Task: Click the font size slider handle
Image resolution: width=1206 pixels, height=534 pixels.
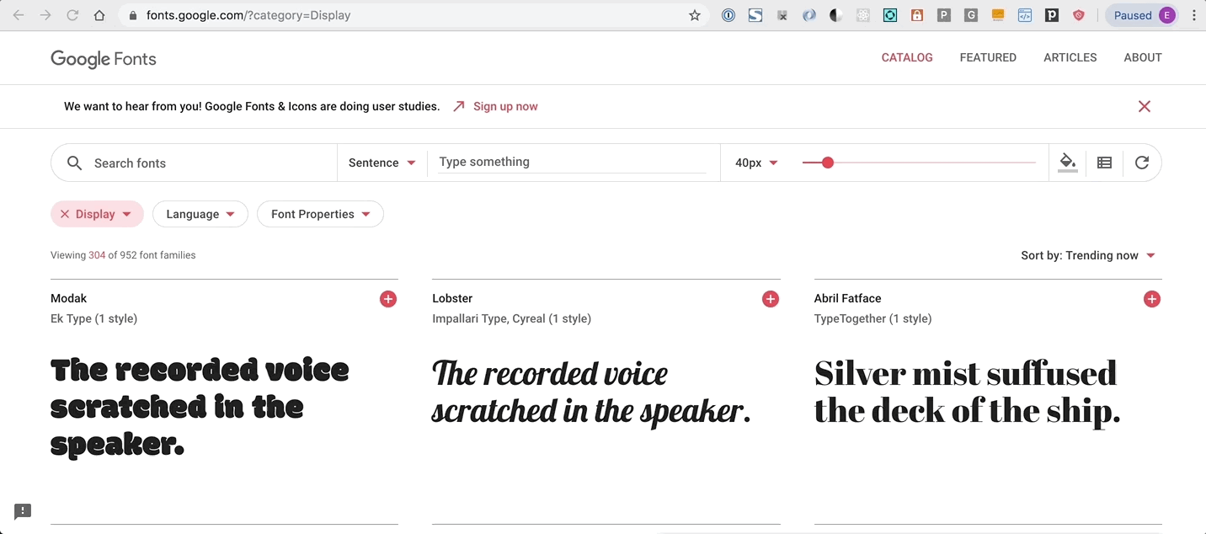Action: click(x=827, y=163)
